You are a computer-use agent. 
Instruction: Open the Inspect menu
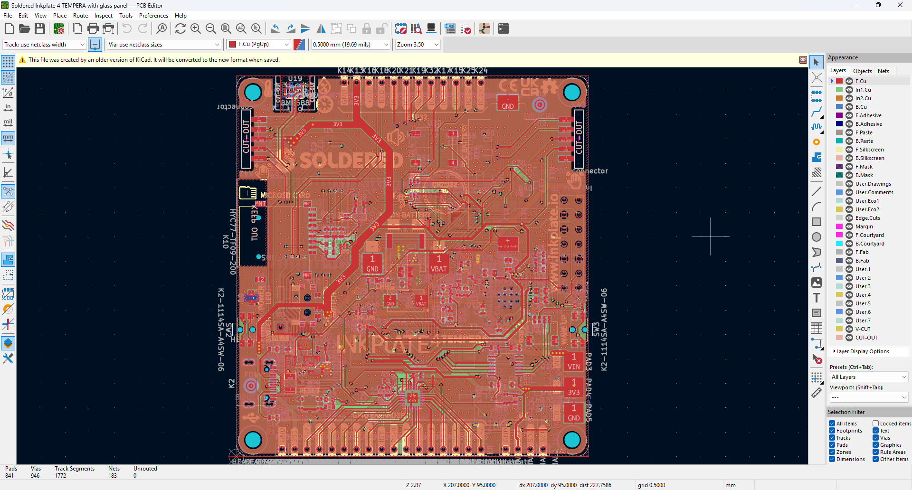coord(103,16)
